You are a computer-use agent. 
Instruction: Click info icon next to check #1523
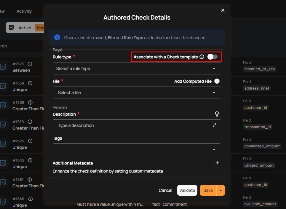(x=30, y=64)
